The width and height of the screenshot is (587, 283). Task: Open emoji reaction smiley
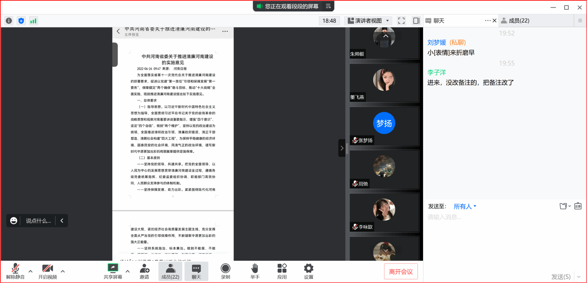[x=13, y=221]
